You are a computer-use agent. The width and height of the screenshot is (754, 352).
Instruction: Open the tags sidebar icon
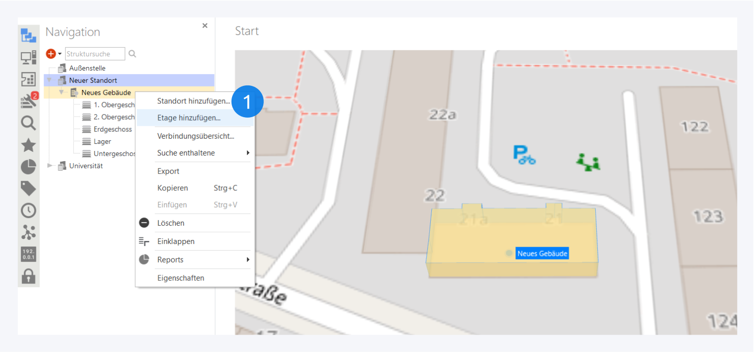click(28, 188)
